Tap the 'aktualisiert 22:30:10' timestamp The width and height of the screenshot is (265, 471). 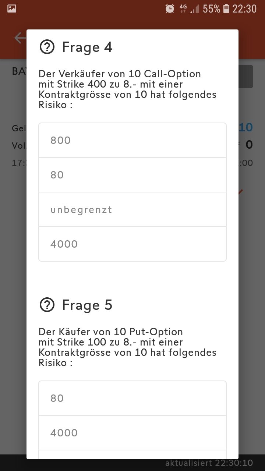209,463
